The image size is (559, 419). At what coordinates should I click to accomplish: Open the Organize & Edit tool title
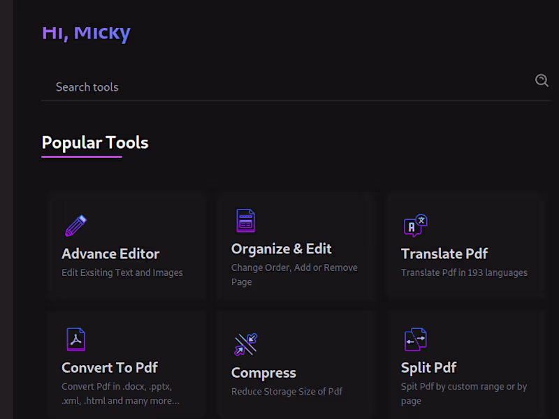282,249
